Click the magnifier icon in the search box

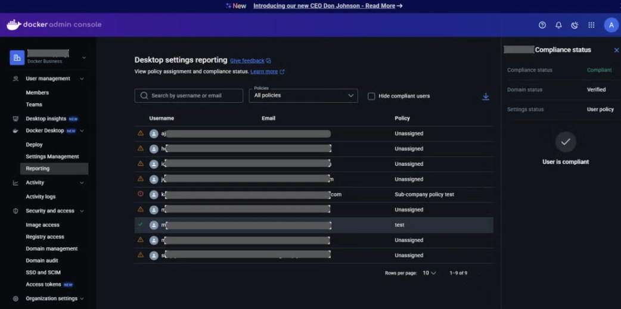click(145, 96)
